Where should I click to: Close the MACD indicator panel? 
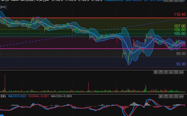[161, 96]
